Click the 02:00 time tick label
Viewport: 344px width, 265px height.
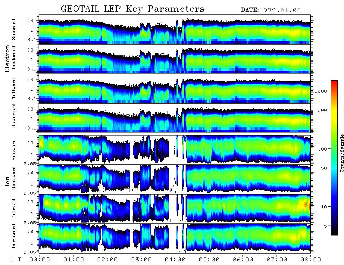tap(108, 260)
